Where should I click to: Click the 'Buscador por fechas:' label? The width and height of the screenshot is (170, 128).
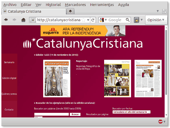123,109
